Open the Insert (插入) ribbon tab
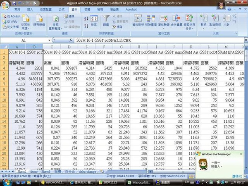The height and width of the screenshot is (186, 248). point(30,10)
